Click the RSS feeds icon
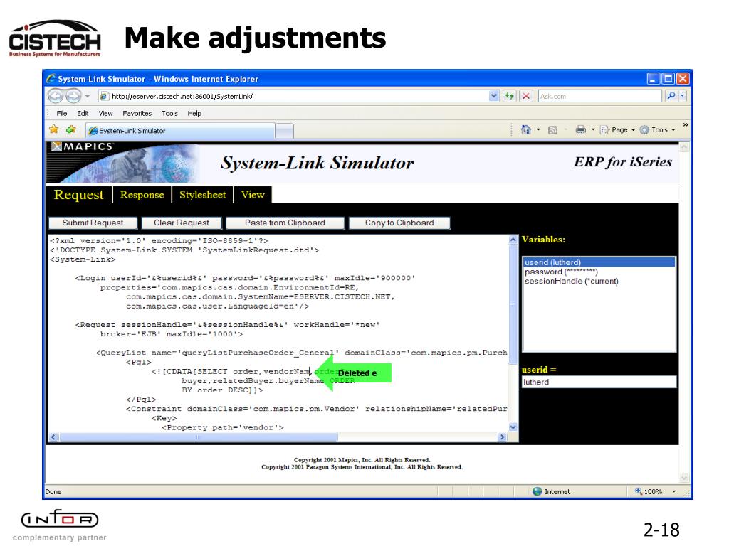Image resolution: width=729 pixels, height=546 pixels. [552, 130]
